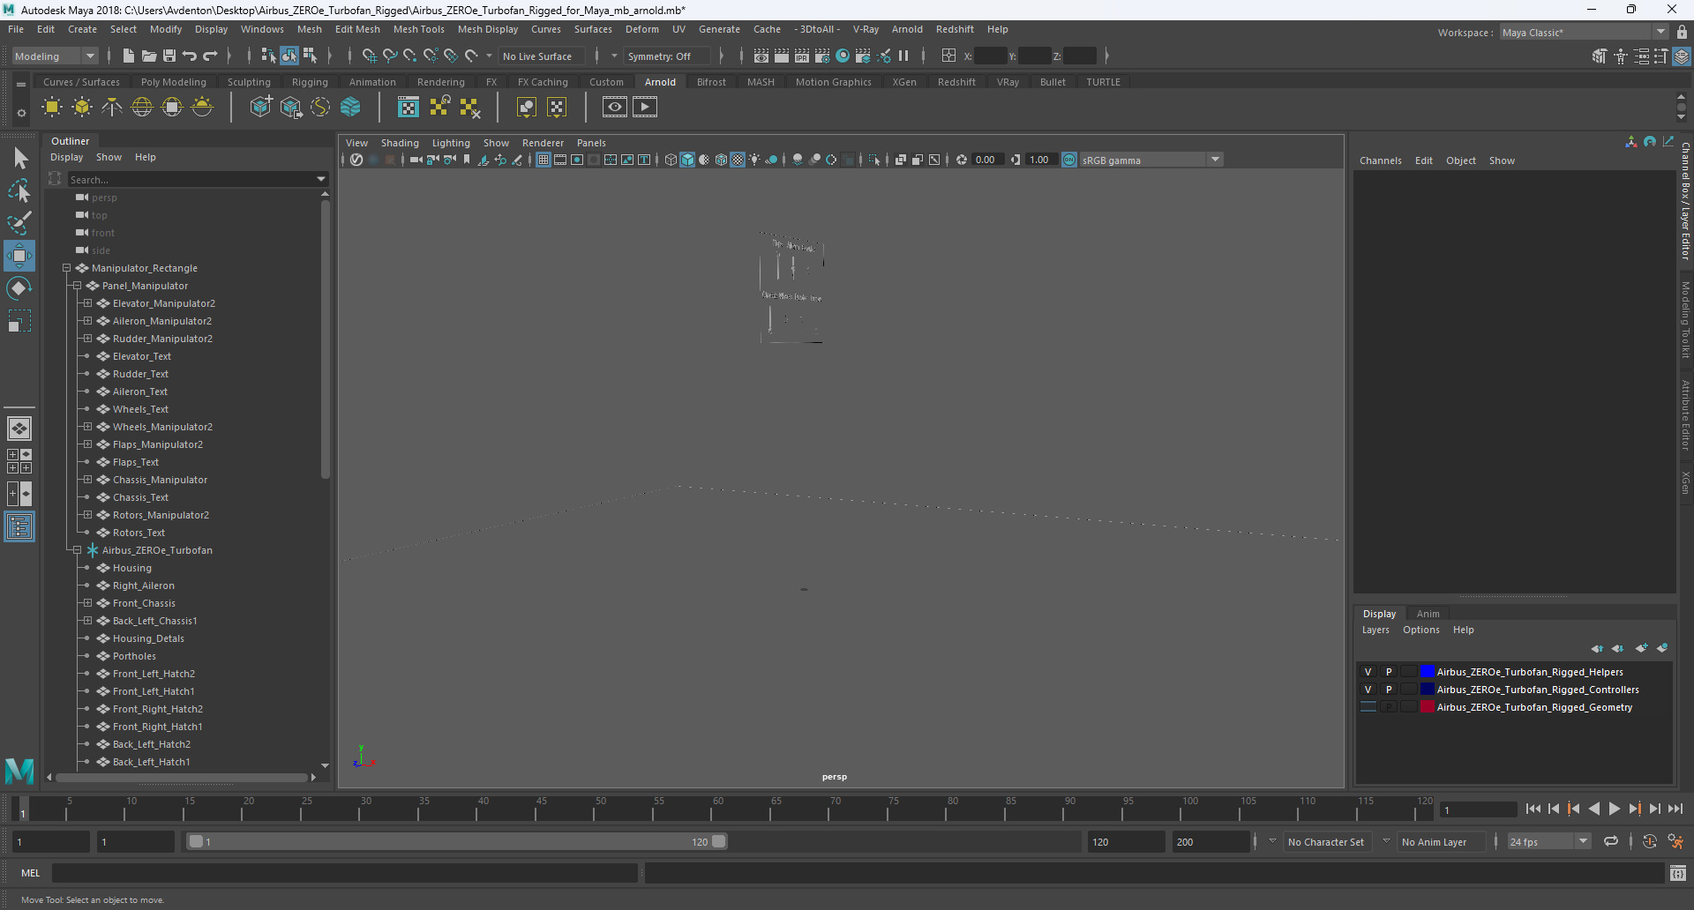Create an Arnold Skydome Light from shelf

coord(142,108)
